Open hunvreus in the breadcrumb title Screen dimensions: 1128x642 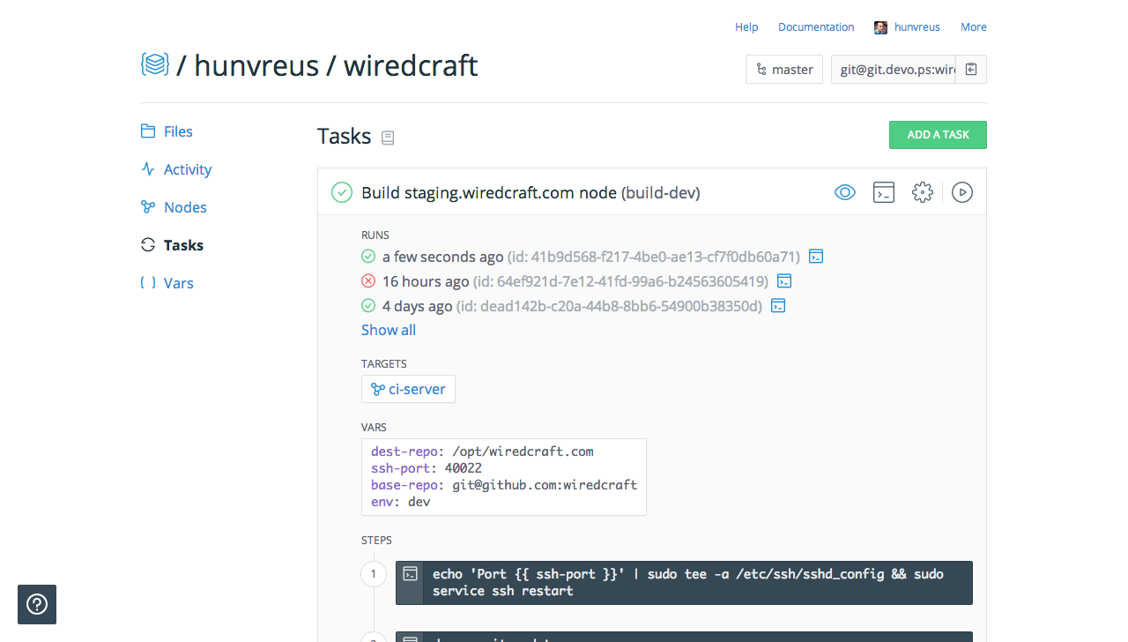[x=256, y=65]
